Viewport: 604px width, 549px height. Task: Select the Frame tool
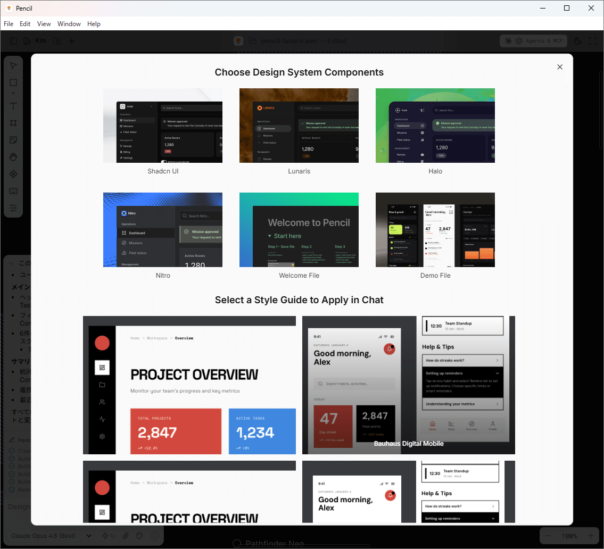coord(13,123)
